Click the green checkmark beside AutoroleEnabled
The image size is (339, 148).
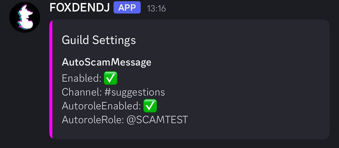[150, 106]
